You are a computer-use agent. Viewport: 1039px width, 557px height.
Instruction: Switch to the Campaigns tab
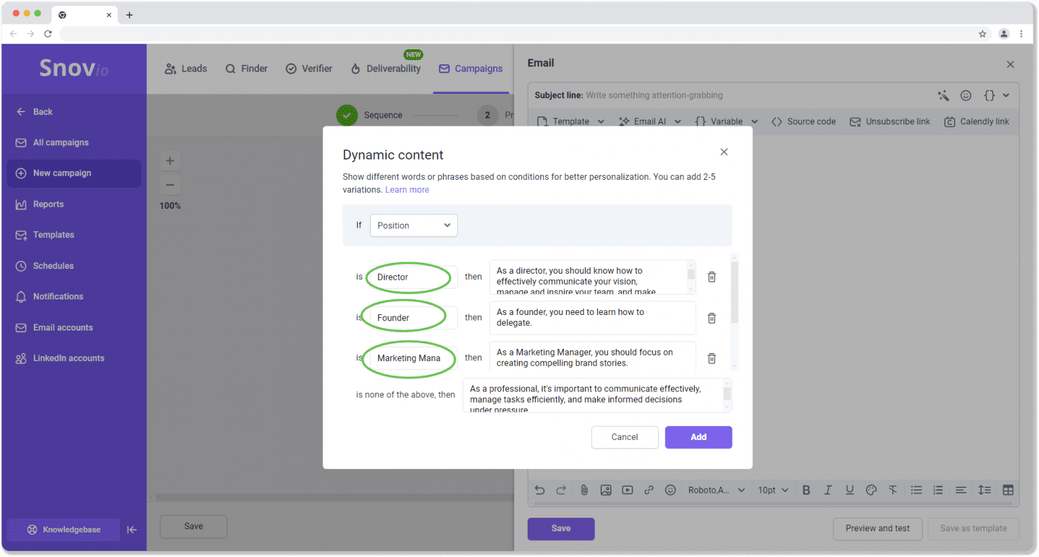[x=471, y=68]
